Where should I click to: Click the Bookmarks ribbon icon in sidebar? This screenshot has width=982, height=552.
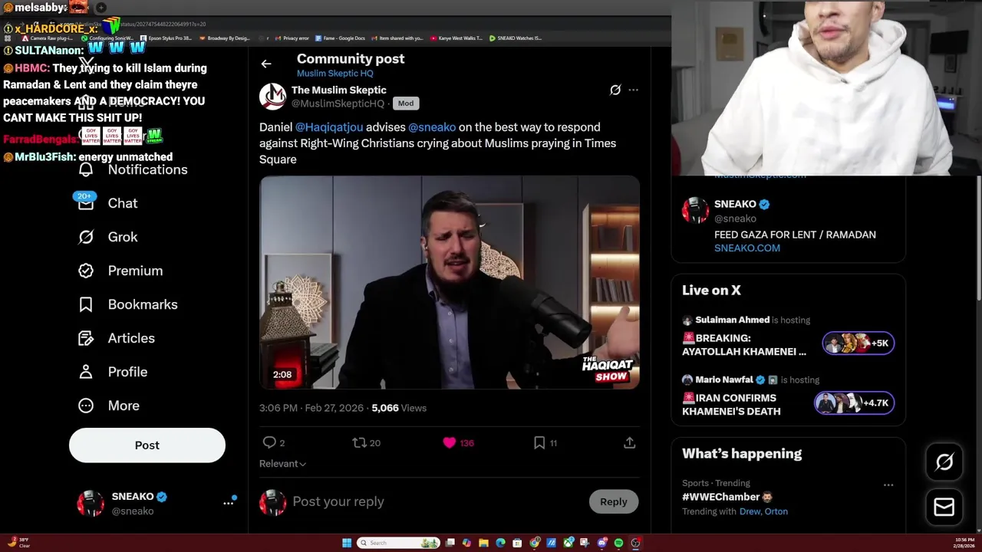(86, 304)
